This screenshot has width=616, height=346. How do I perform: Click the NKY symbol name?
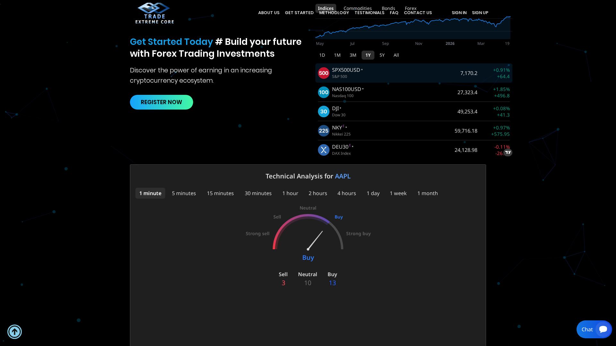pyautogui.click(x=337, y=128)
